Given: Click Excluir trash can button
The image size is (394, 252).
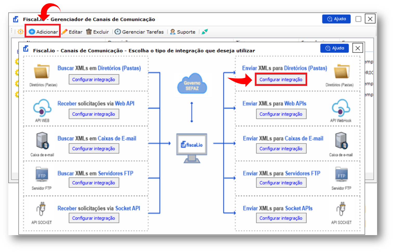Looking at the screenshot, I should [98, 32].
